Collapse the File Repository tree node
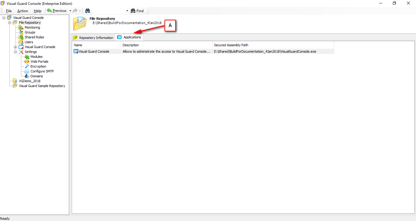This screenshot has height=221, width=416. click(9, 23)
